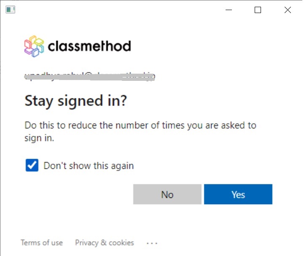Viewport: 304px width, 256px height.
Task: Click the "Don't show this again" label text
Action: click(x=89, y=166)
